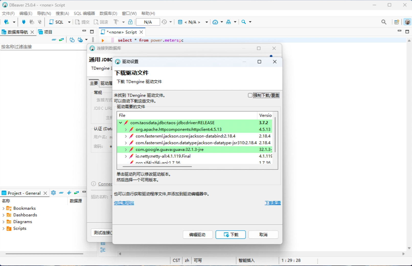412x266 pixels.
Task: Open the transaction log history icon
Action: [165, 22]
